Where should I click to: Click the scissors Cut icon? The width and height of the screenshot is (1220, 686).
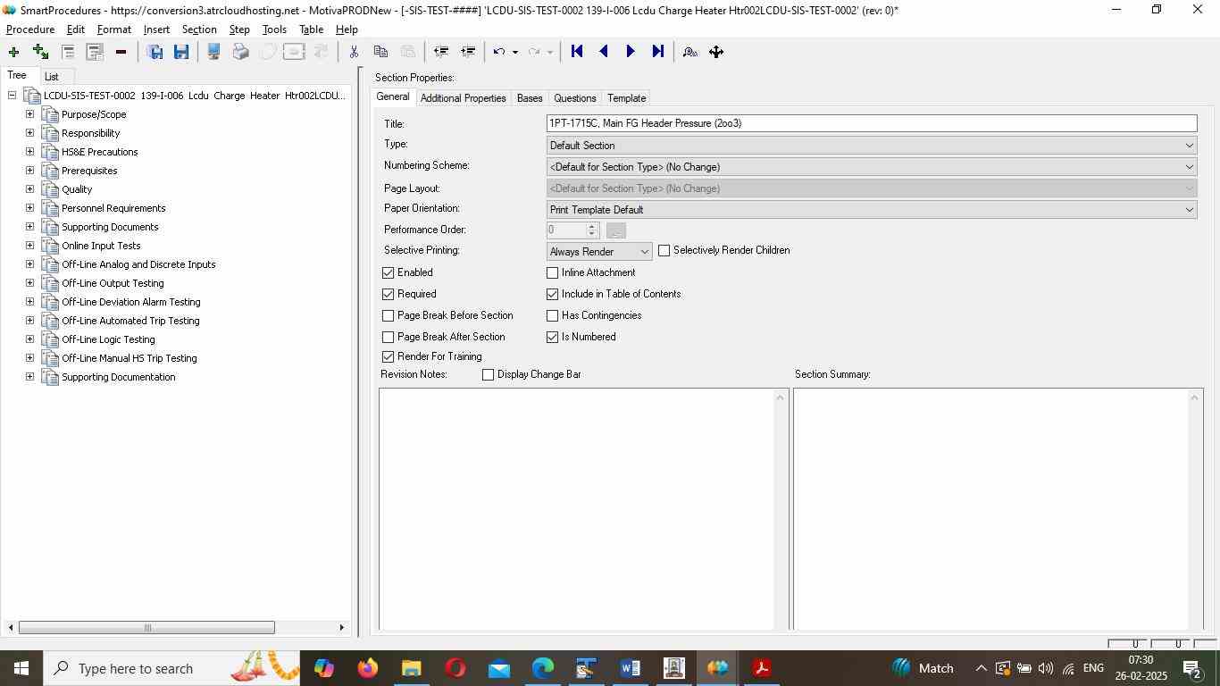tap(354, 52)
